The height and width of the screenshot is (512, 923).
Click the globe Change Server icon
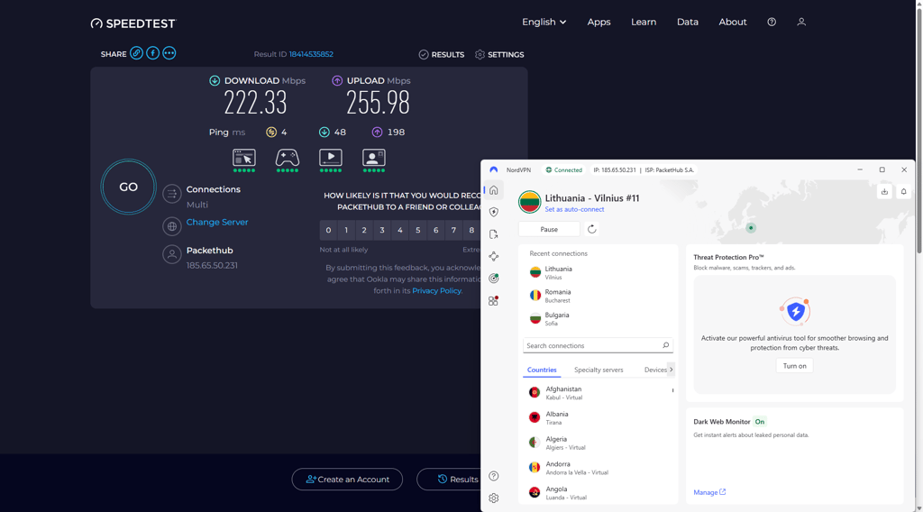(x=172, y=226)
